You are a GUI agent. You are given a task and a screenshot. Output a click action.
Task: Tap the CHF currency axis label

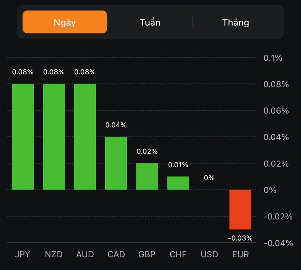click(x=178, y=254)
